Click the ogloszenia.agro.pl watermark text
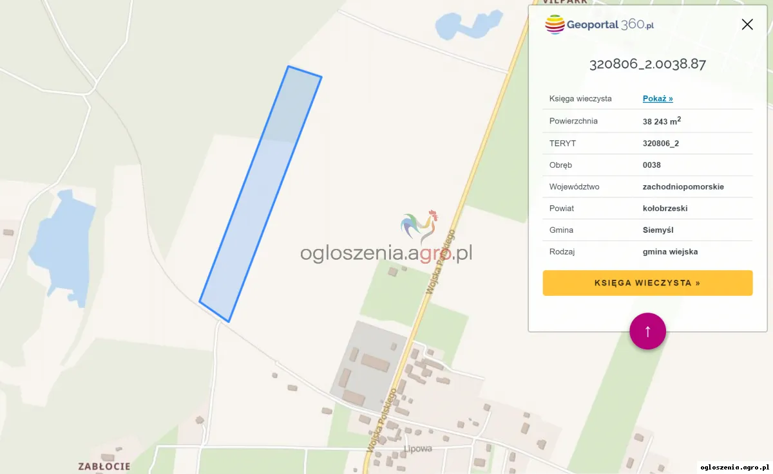 tap(386, 253)
